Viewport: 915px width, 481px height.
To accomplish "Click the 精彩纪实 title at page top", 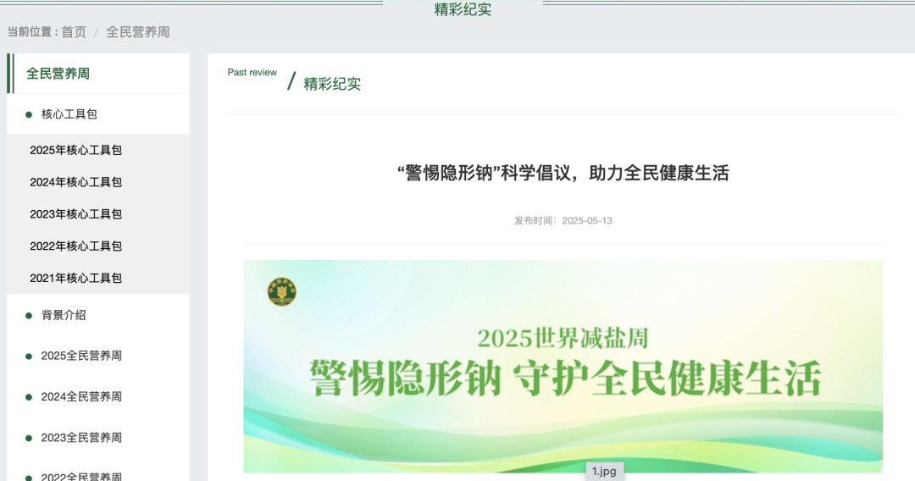I will 463,9.
